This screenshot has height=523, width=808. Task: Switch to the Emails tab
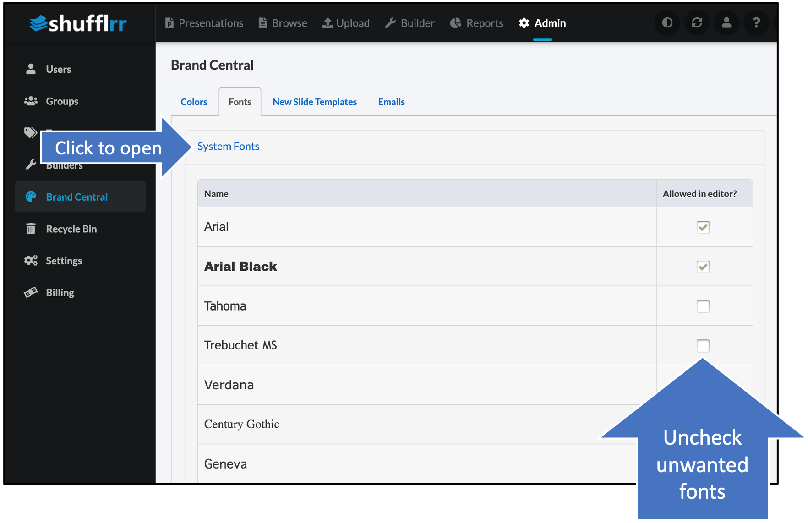[391, 102]
